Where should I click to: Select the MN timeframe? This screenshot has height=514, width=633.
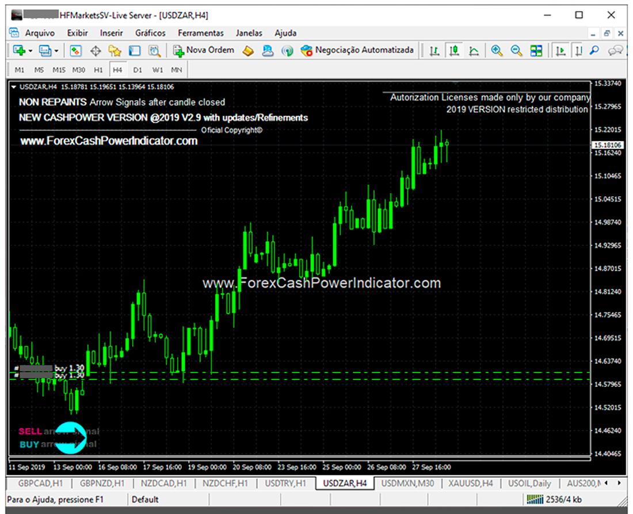(177, 70)
